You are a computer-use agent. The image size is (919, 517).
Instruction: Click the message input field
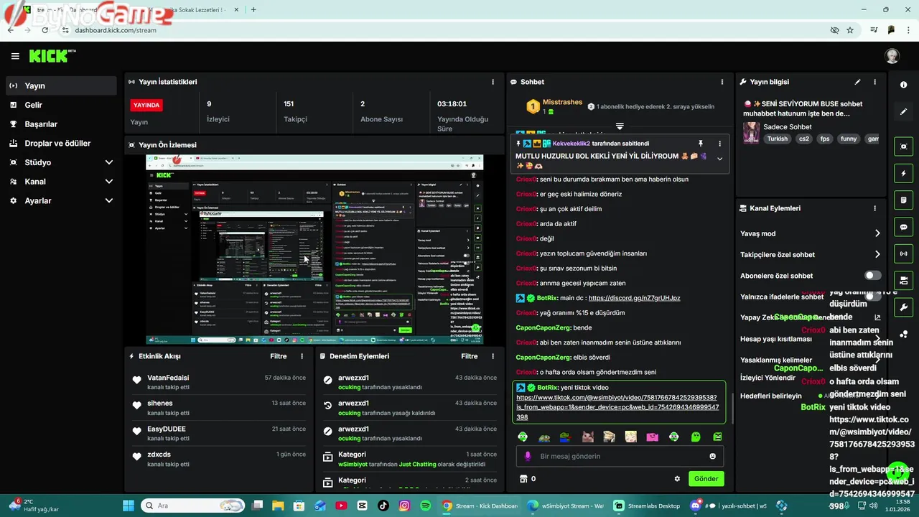click(620, 456)
